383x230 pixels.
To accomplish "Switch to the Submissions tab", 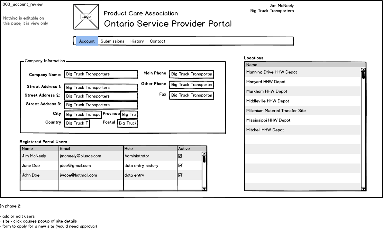I will [112, 41].
